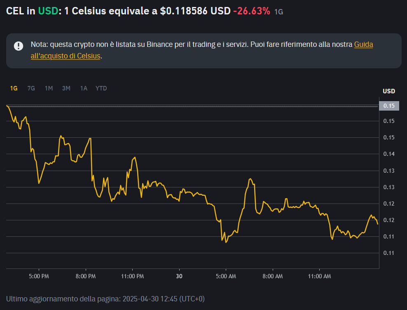The image size is (407, 310).
Task: Click the 8:00 PM time axis label
Action: tap(86, 276)
